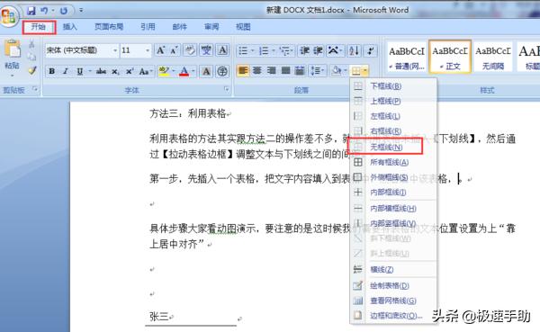Toggle Strikethrough abc
The height and width of the screenshot is (332, 540).
click(x=101, y=71)
